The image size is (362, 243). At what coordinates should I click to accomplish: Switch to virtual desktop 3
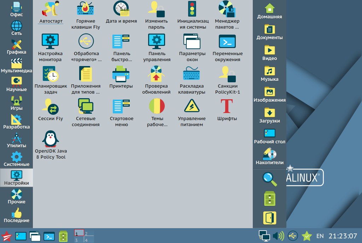click(79, 239)
